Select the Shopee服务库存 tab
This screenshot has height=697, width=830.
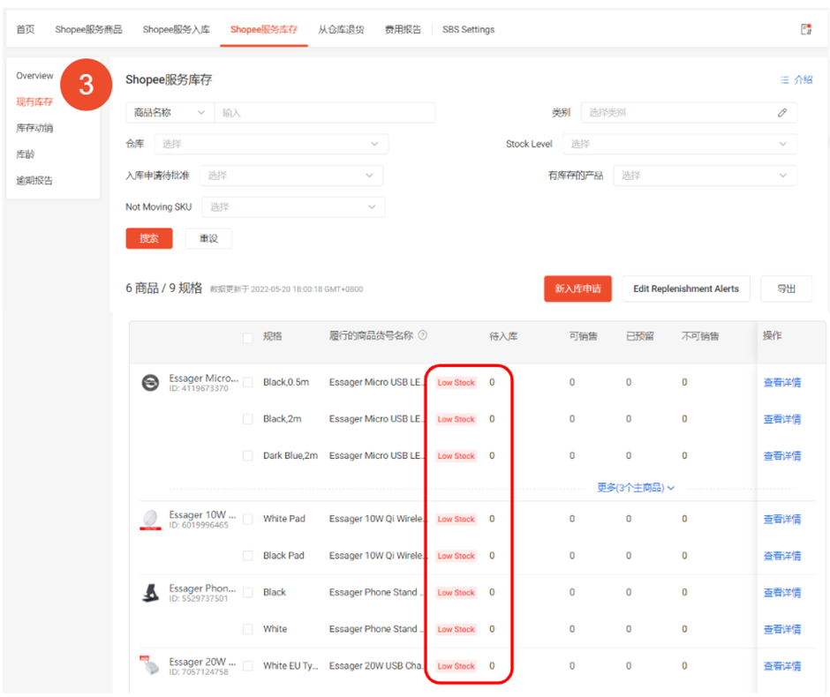(x=264, y=30)
